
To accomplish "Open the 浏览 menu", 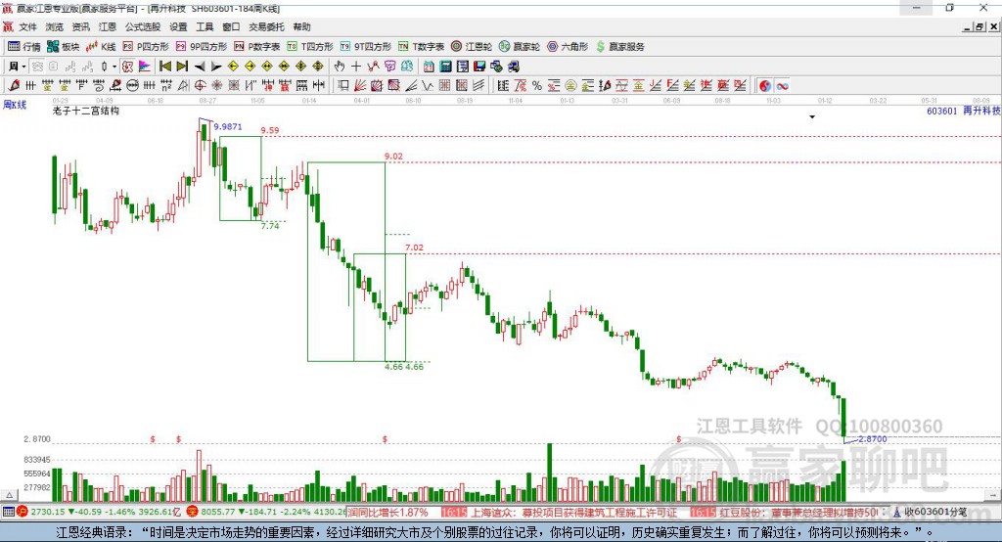I will coord(55,26).
